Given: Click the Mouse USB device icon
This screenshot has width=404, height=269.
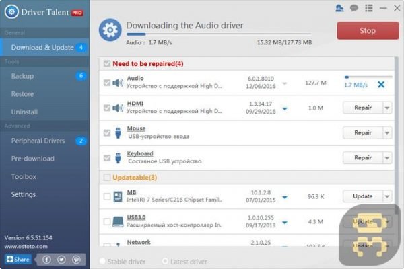Looking at the screenshot, I should (118, 133).
